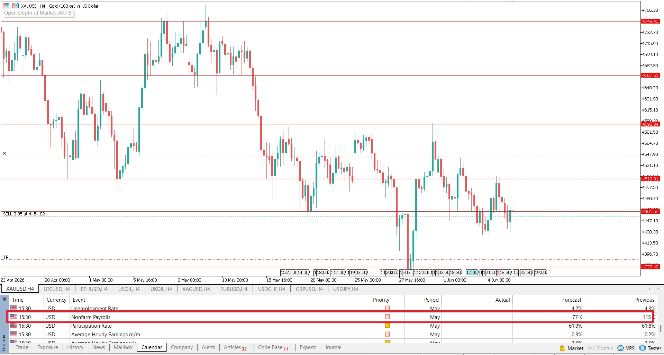Click the calendar list vertical scrollbar
664x355 pixels.
point(661,328)
